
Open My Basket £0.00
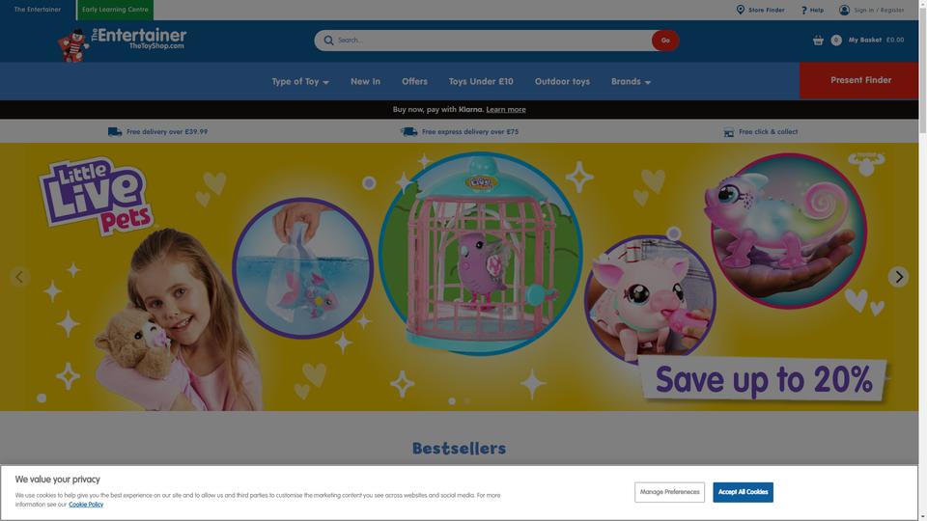point(876,41)
